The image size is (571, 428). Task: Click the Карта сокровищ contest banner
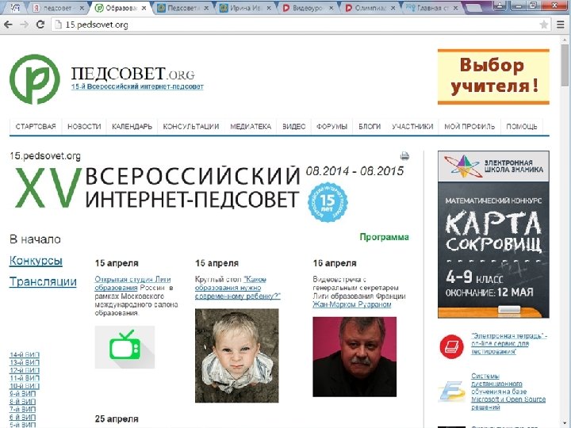coord(493,235)
